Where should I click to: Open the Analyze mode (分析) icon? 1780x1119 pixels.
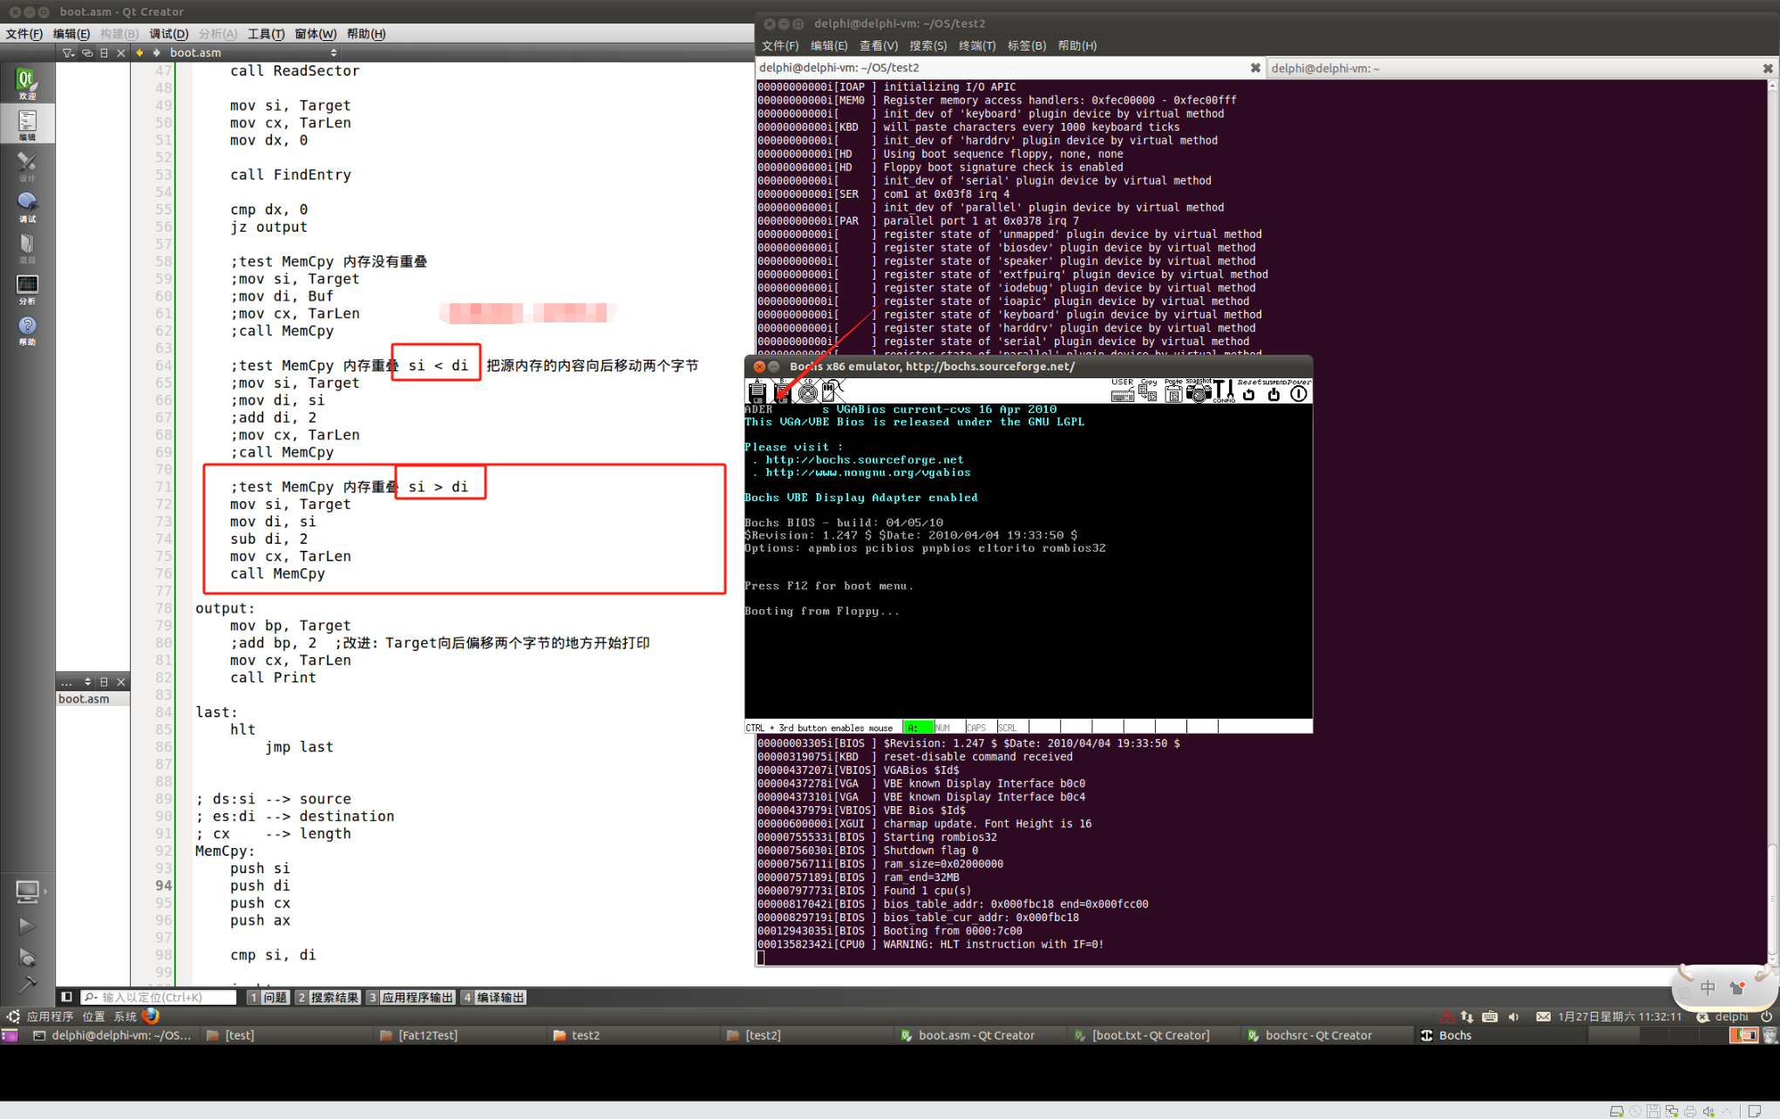27,288
